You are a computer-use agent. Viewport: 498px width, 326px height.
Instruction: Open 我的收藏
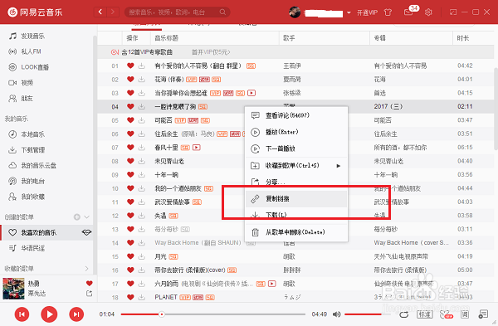pyautogui.click(x=27, y=197)
